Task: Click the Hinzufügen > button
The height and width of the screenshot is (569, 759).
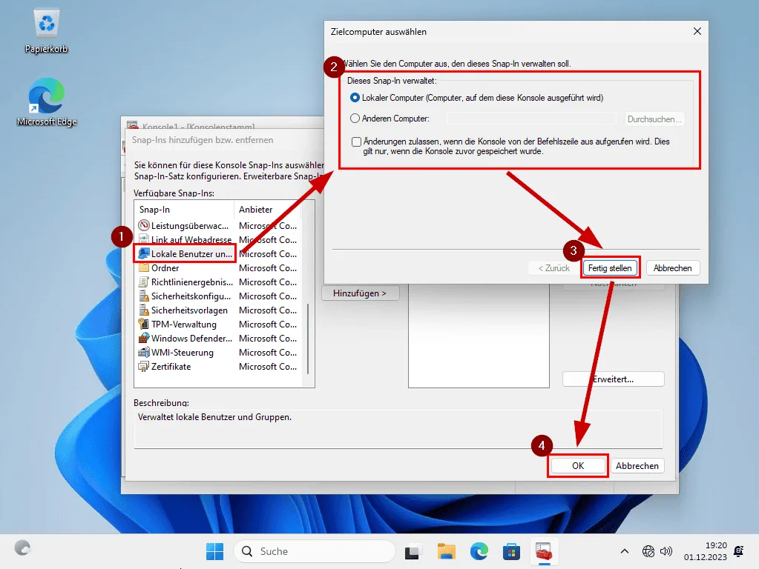Action: click(x=360, y=293)
